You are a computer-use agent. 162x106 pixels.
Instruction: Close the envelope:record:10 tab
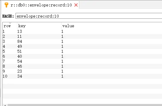(76, 5)
